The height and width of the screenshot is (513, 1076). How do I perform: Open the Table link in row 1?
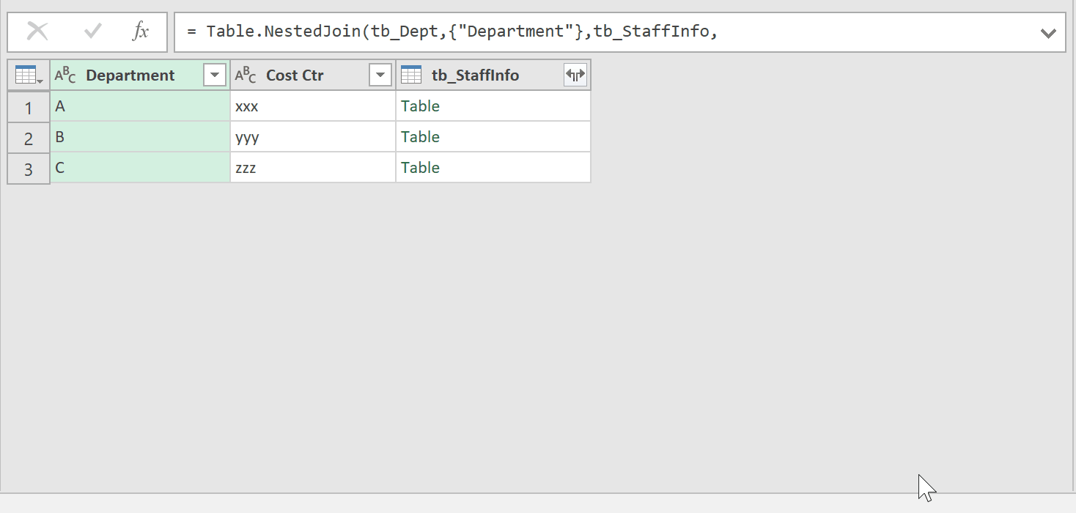coord(420,106)
